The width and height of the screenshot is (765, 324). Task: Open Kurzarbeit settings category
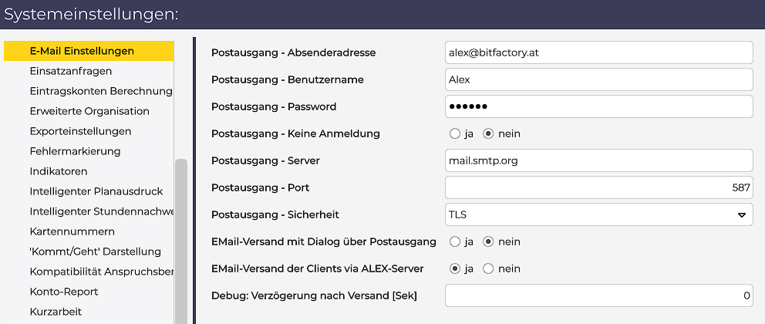pyautogui.click(x=56, y=312)
